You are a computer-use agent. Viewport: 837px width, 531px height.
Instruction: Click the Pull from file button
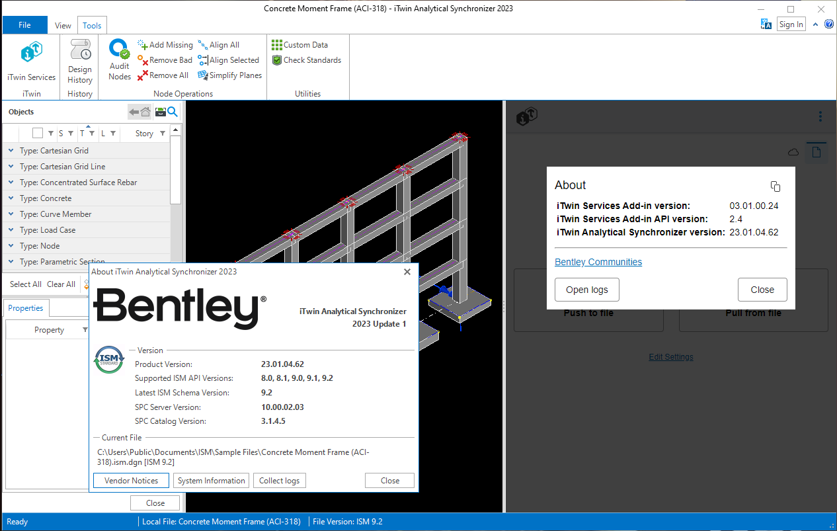pyautogui.click(x=754, y=313)
